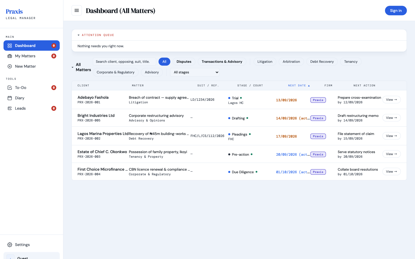Collapse the All Matters section
The height and width of the screenshot is (259, 415).
pos(73,67)
